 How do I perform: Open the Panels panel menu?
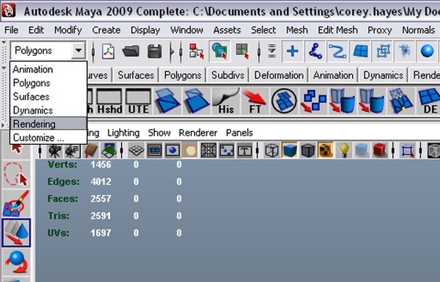click(240, 132)
